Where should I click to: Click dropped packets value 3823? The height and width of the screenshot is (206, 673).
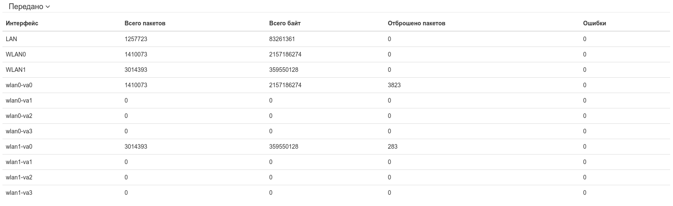point(394,85)
